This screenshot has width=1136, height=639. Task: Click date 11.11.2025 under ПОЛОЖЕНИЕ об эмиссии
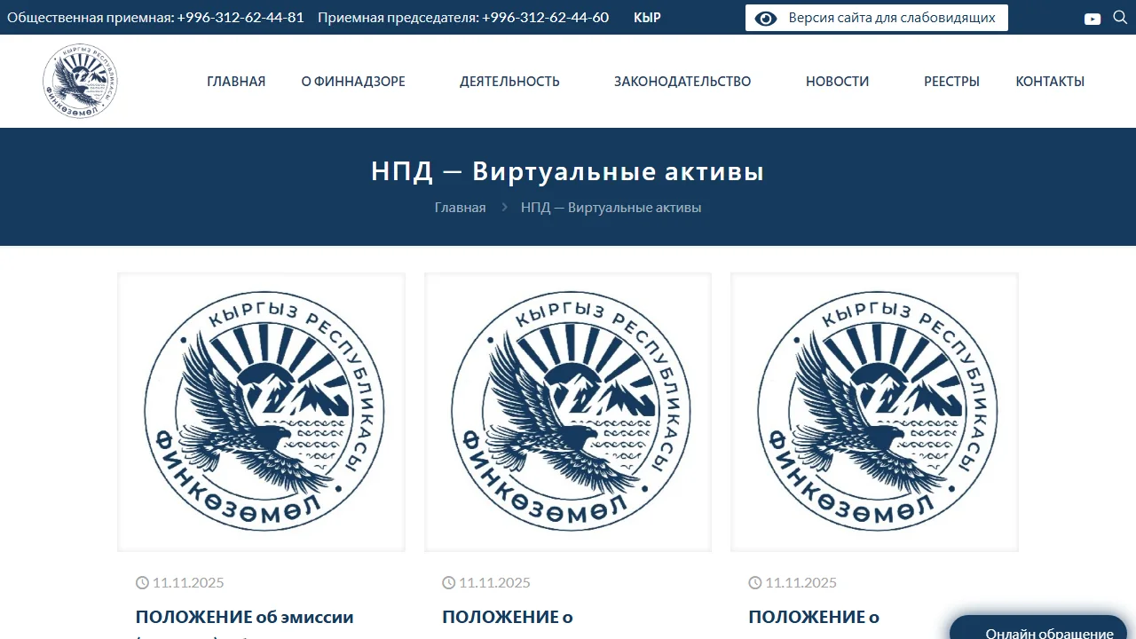tap(188, 583)
